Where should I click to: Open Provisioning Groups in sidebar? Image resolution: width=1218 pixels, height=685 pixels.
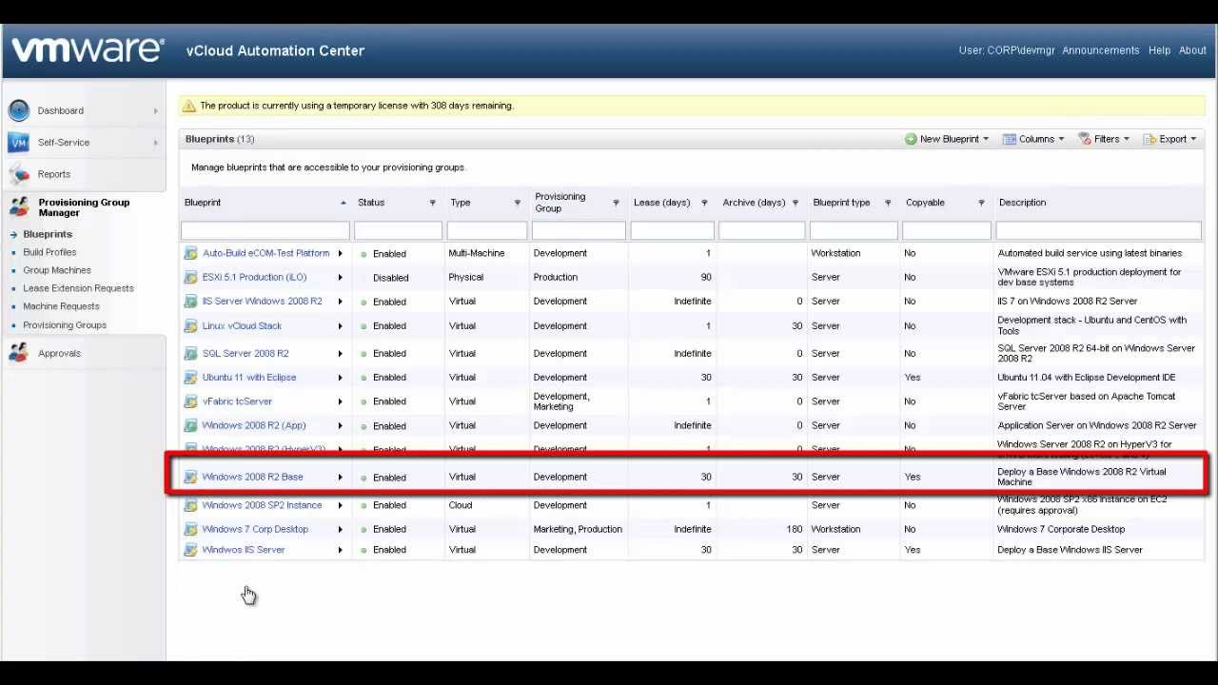point(65,325)
